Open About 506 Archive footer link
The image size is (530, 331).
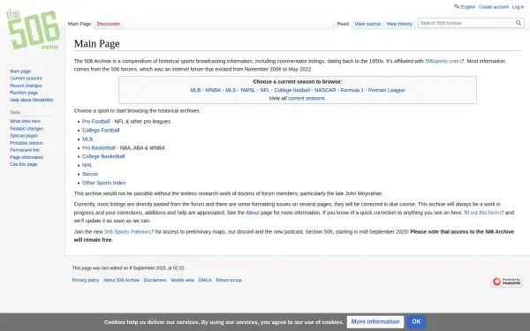[x=121, y=281]
